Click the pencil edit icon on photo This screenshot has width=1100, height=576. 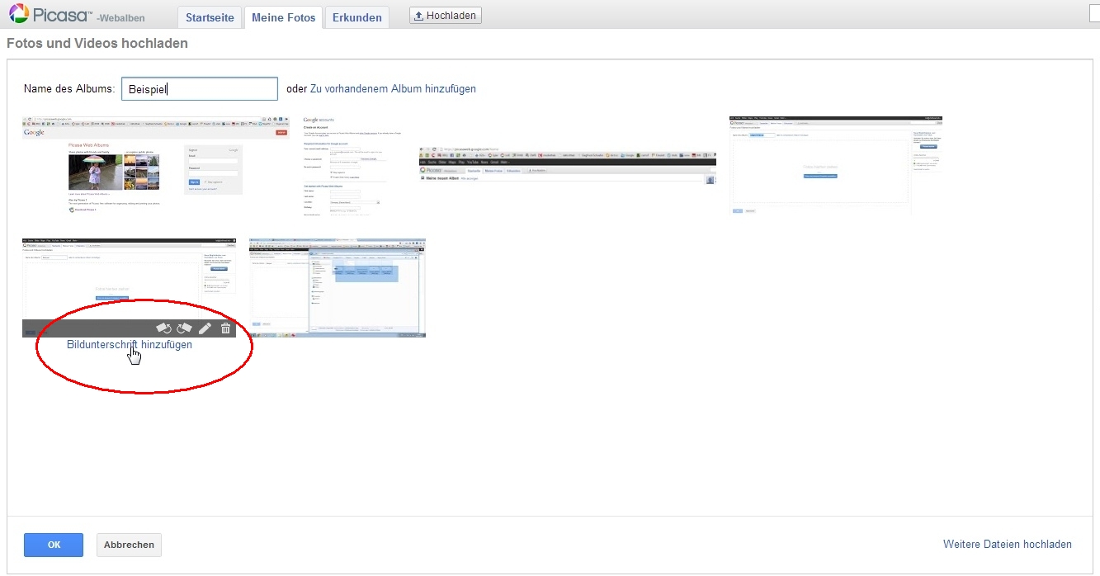[x=205, y=328]
